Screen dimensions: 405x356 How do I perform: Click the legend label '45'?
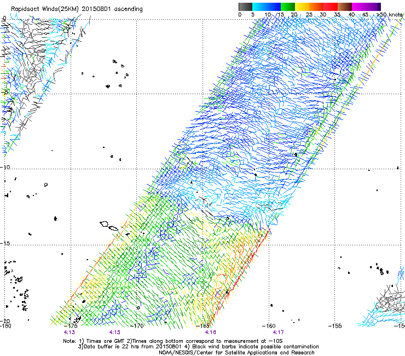365,14
